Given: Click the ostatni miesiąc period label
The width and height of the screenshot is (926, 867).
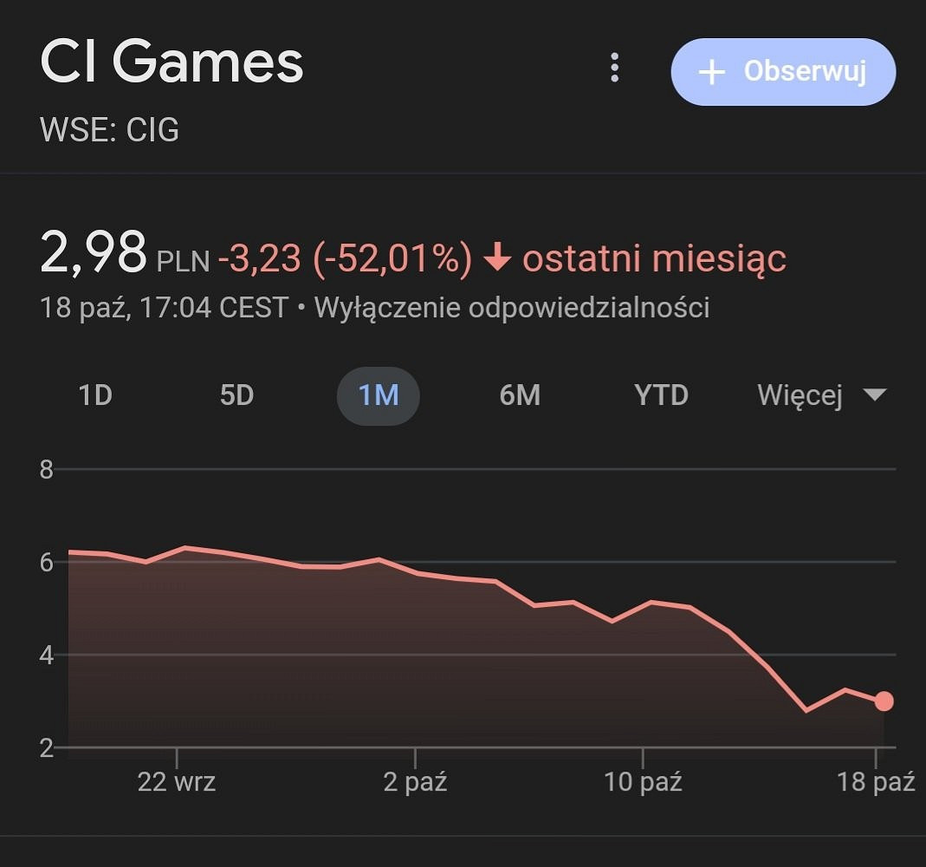Looking at the screenshot, I should click(x=654, y=258).
